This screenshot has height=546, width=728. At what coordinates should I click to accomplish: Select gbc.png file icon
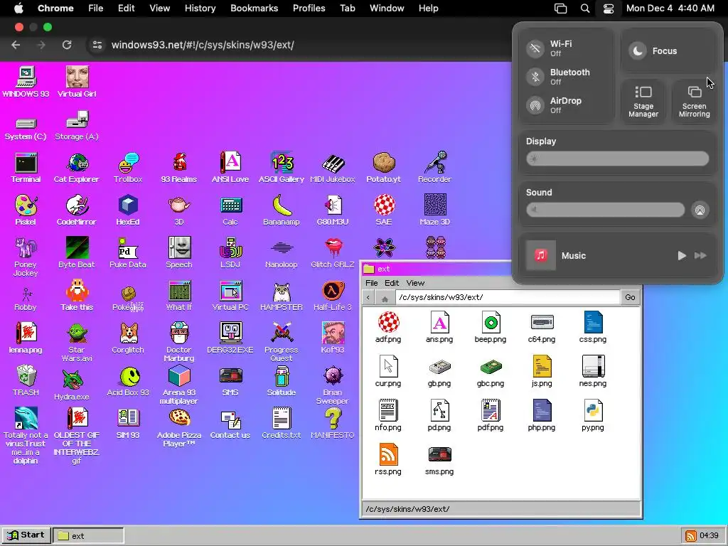click(491, 372)
